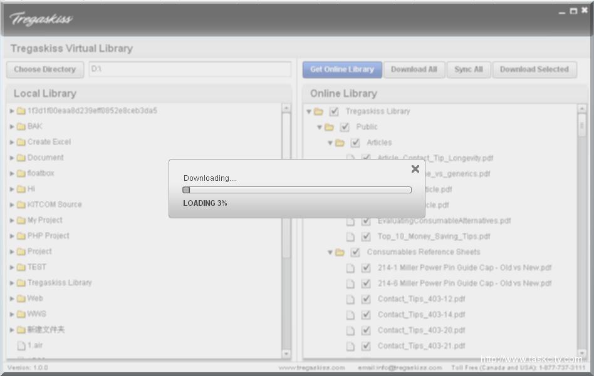594x376 pixels.
Task: Click the BAK folder icon in Local Library
Action: point(21,126)
